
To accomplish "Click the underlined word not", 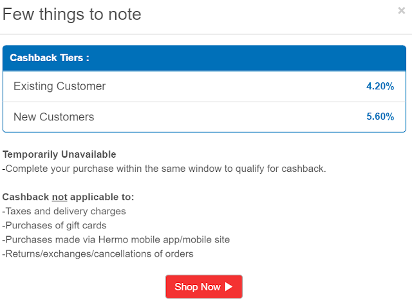I will [59, 197].
